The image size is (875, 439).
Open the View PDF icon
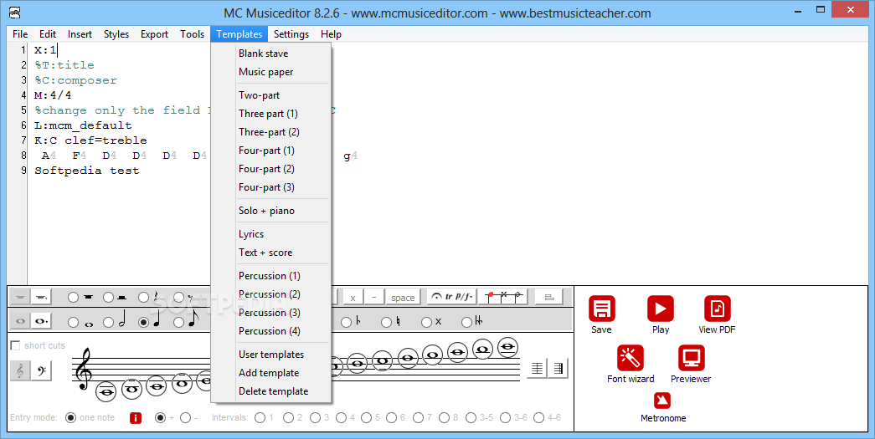[717, 308]
